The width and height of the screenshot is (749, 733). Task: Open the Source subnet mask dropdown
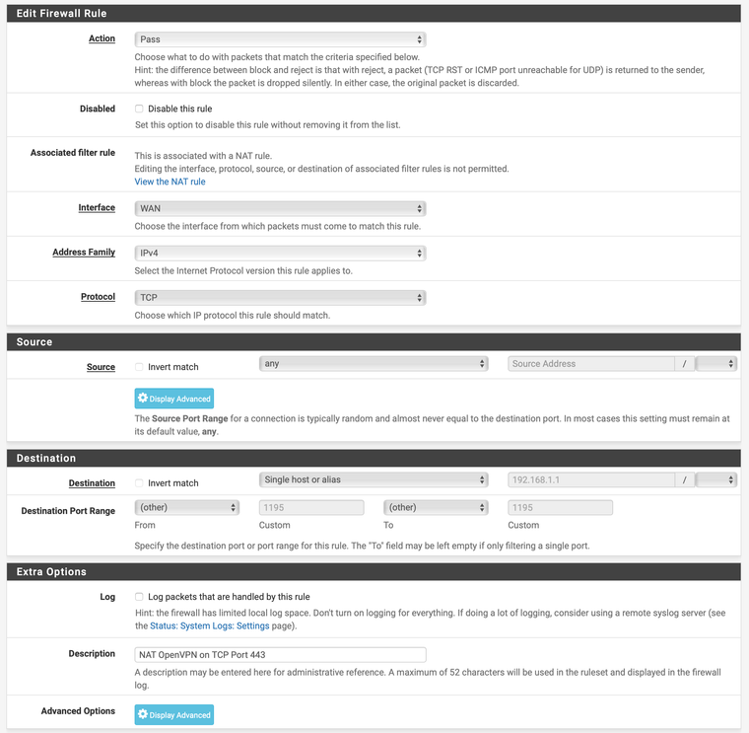[x=716, y=363]
